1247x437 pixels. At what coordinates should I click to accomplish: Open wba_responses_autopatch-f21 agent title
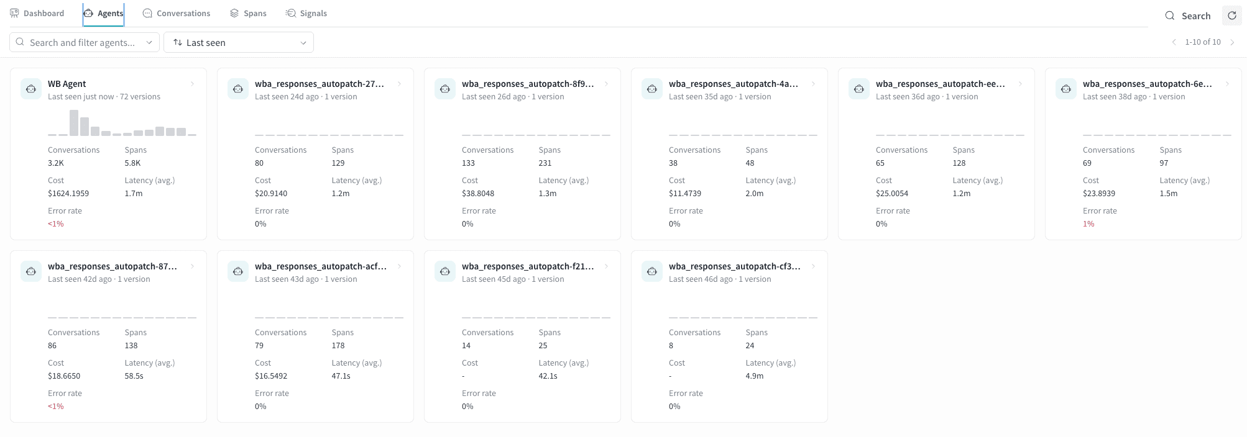(x=528, y=266)
